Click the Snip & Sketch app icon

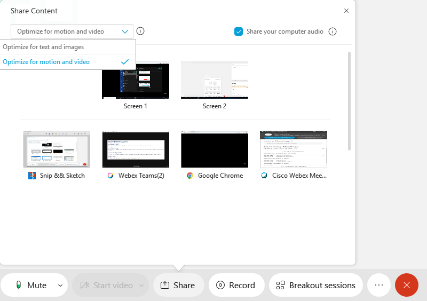coord(32,176)
